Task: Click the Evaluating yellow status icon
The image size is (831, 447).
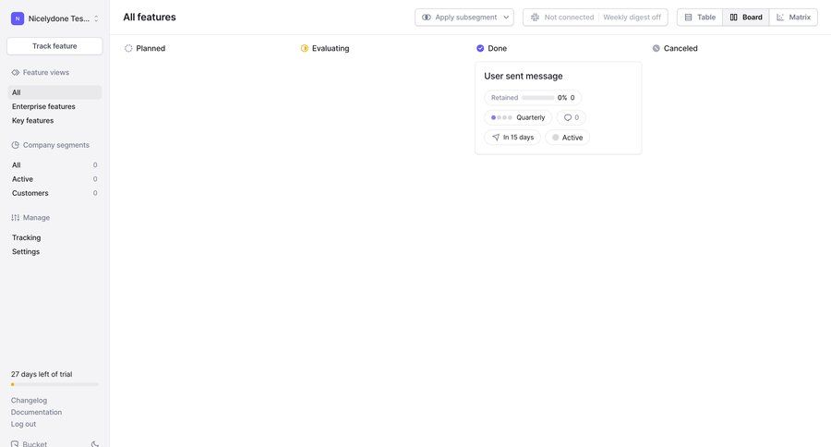Action: click(x=304, y=48)
